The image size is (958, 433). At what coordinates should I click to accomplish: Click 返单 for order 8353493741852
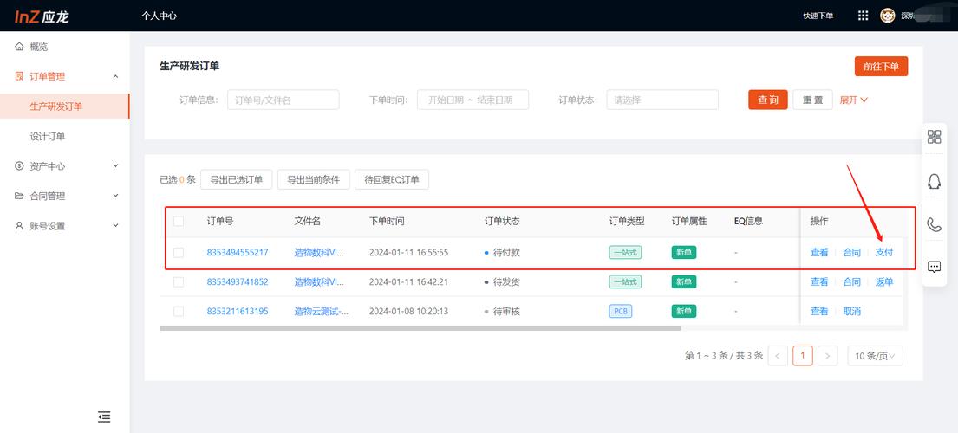pos(884,281)
